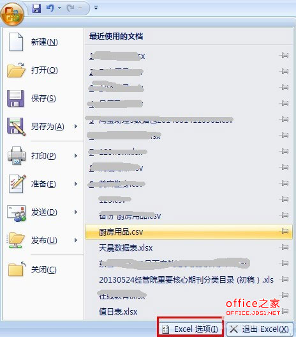Click the Excel 选项(I) button

tap(190, 329)
